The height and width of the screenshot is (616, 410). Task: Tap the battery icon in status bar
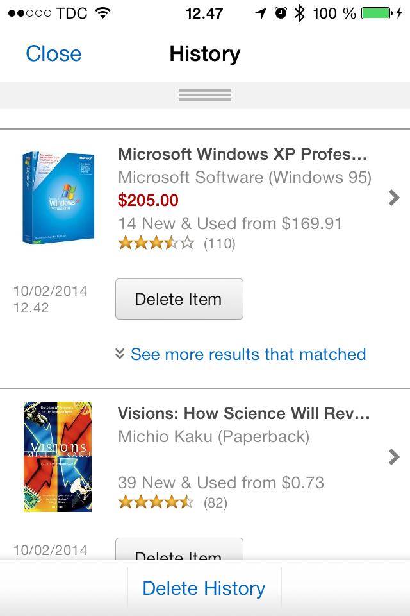coord(375,13)
